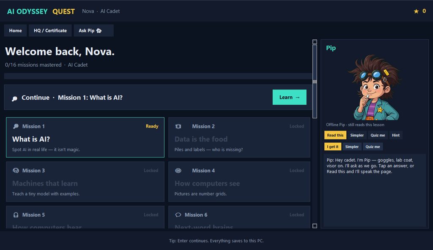Viewport: 433px width, 250px height.
Task: Click the Mission 1 magnifier icon
Action: (16, 126)
